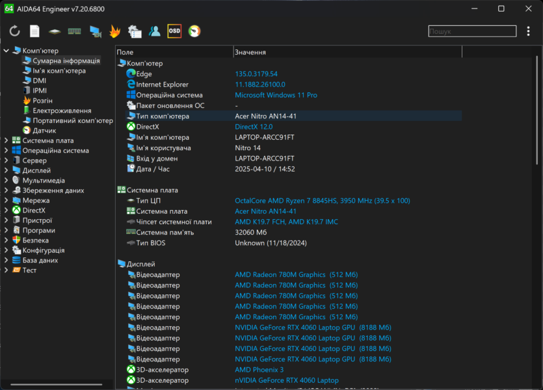This screenshot has width=543, height=390.
Task: Open the sensor gauge toolbar icon
Action: pos(194,31)
